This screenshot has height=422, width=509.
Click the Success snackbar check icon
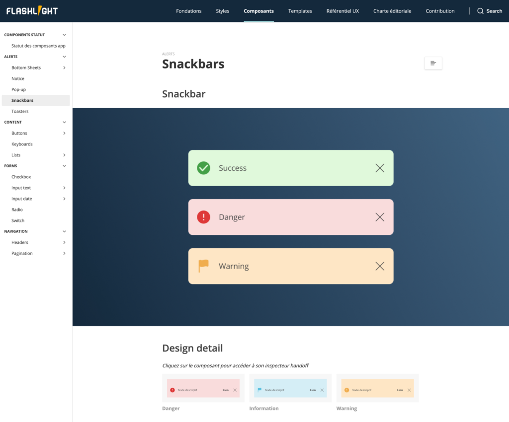[203, 168]
